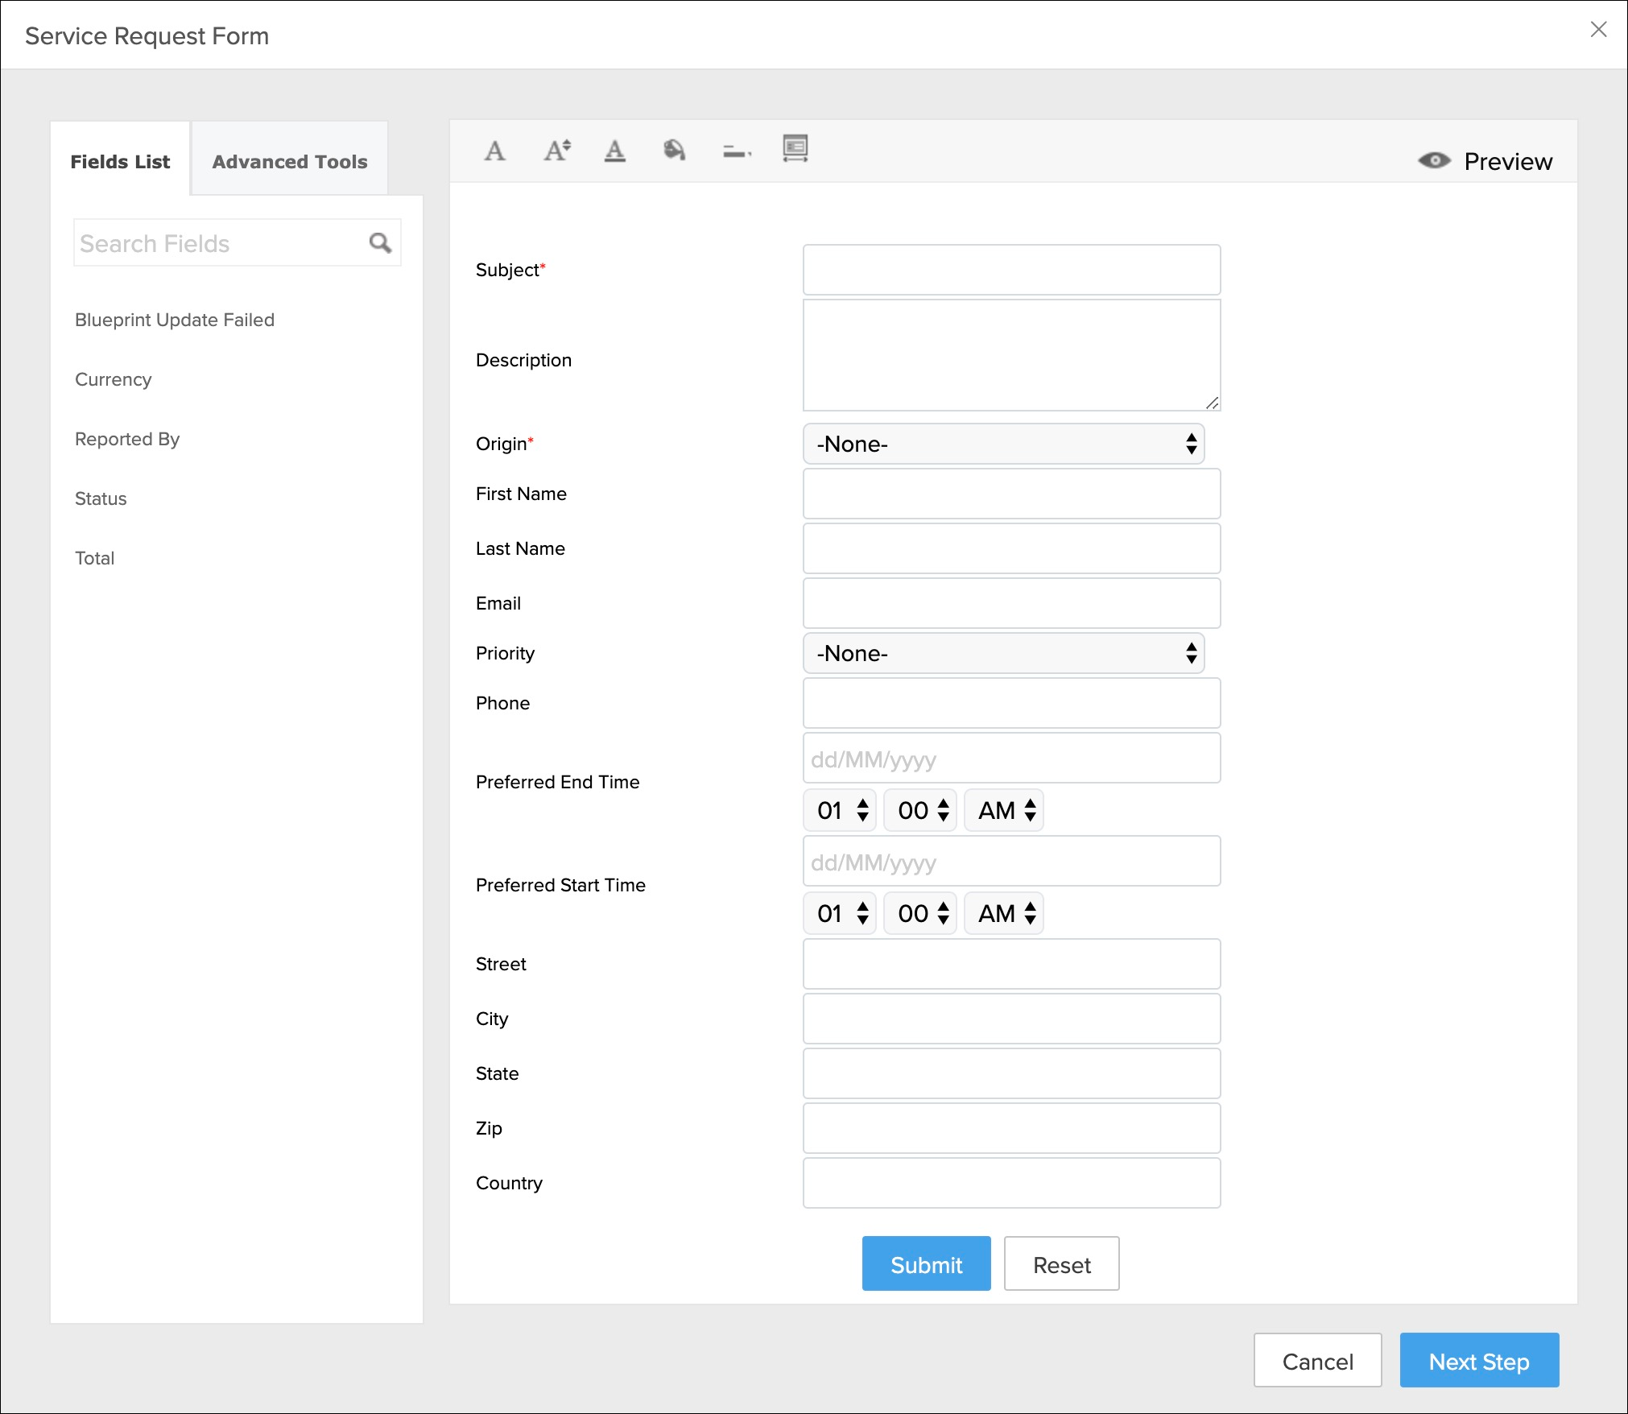The width and height of the screenshot is (1628, 1414).
Task: Select the Fields List tab
Action: pyautogui.click(x=120, y=161)
